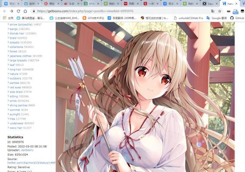Open the long hair tag
Viewport: 245px width, 172px height.
tap(16, 69)
